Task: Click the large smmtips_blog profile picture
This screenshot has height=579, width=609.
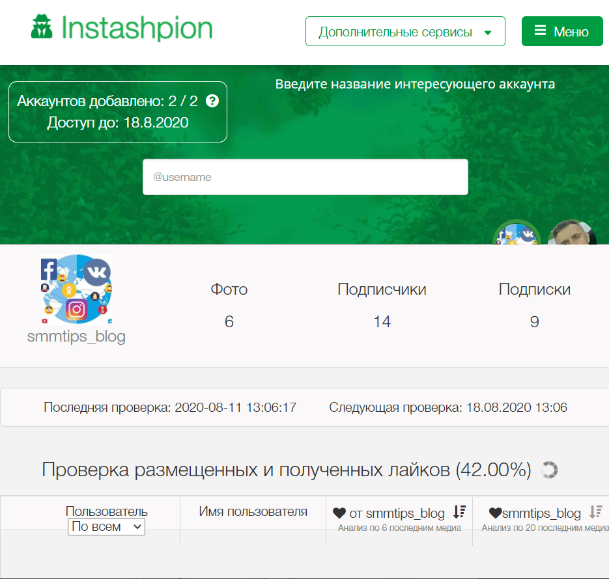Action: (76, 289)
